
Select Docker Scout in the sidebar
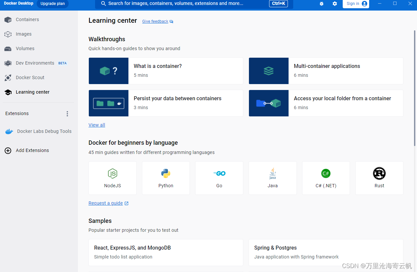tap(30, 77)
